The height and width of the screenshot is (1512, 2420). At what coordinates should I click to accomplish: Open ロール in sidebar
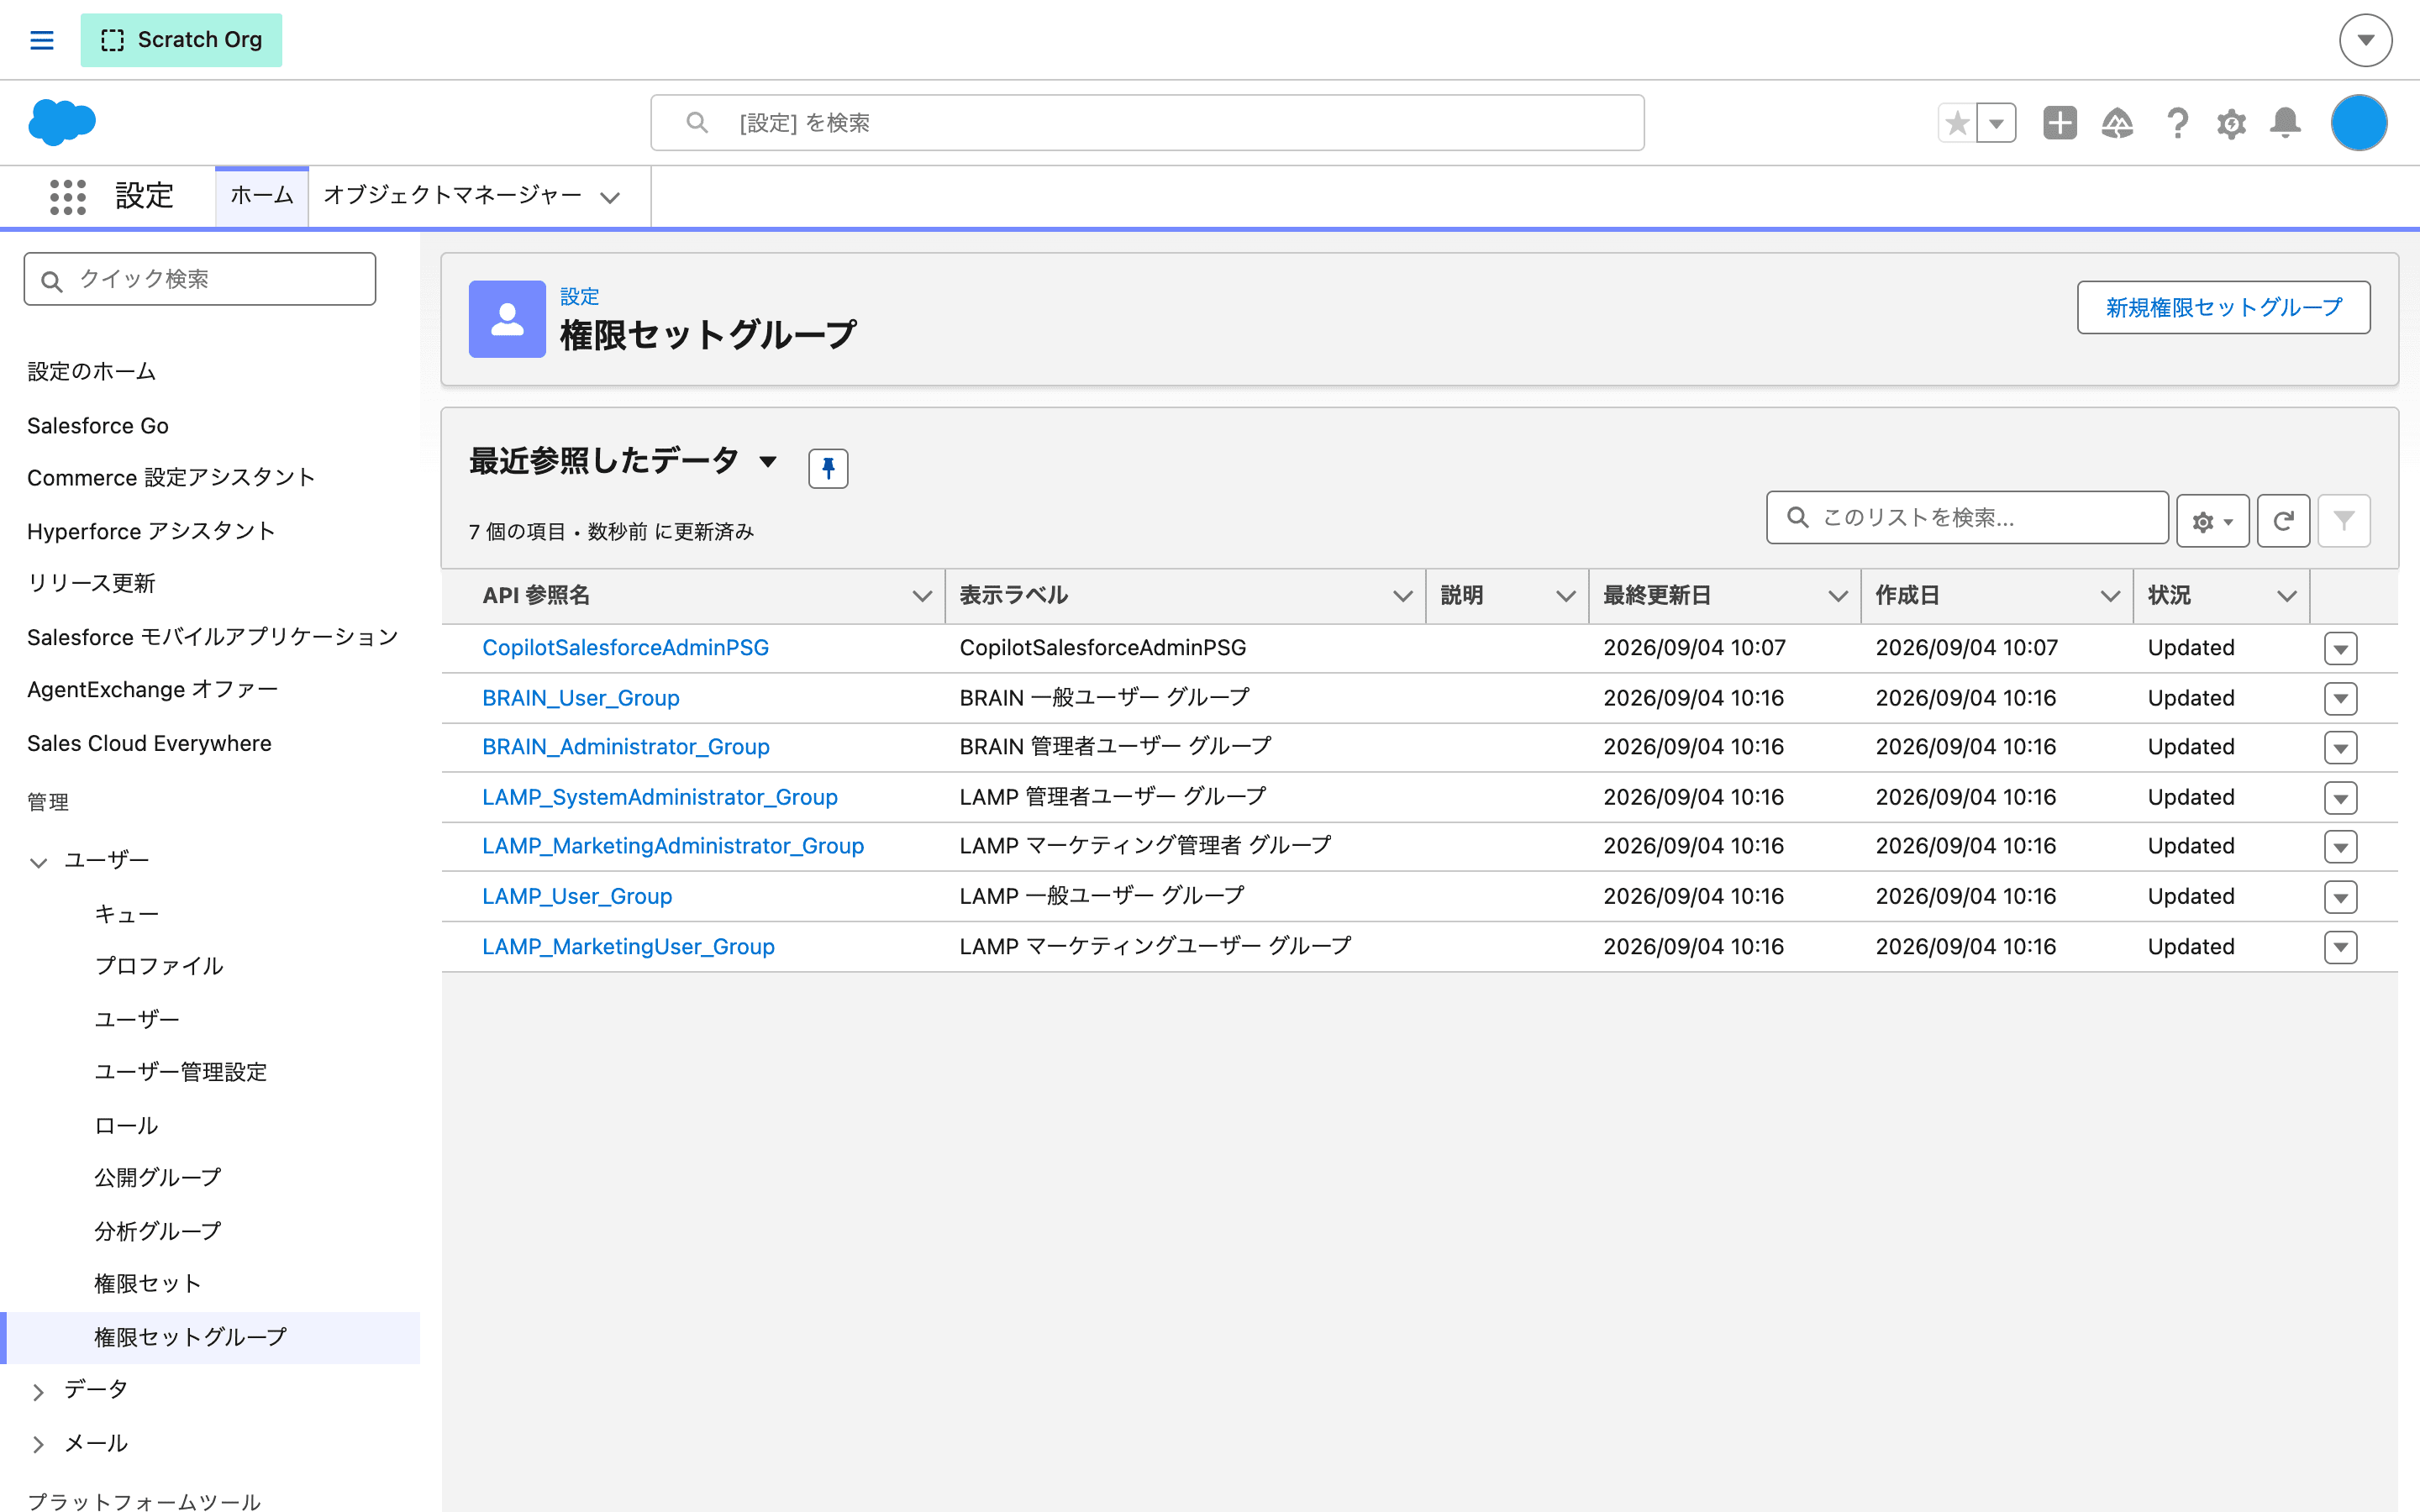(x=126, y=1125)
